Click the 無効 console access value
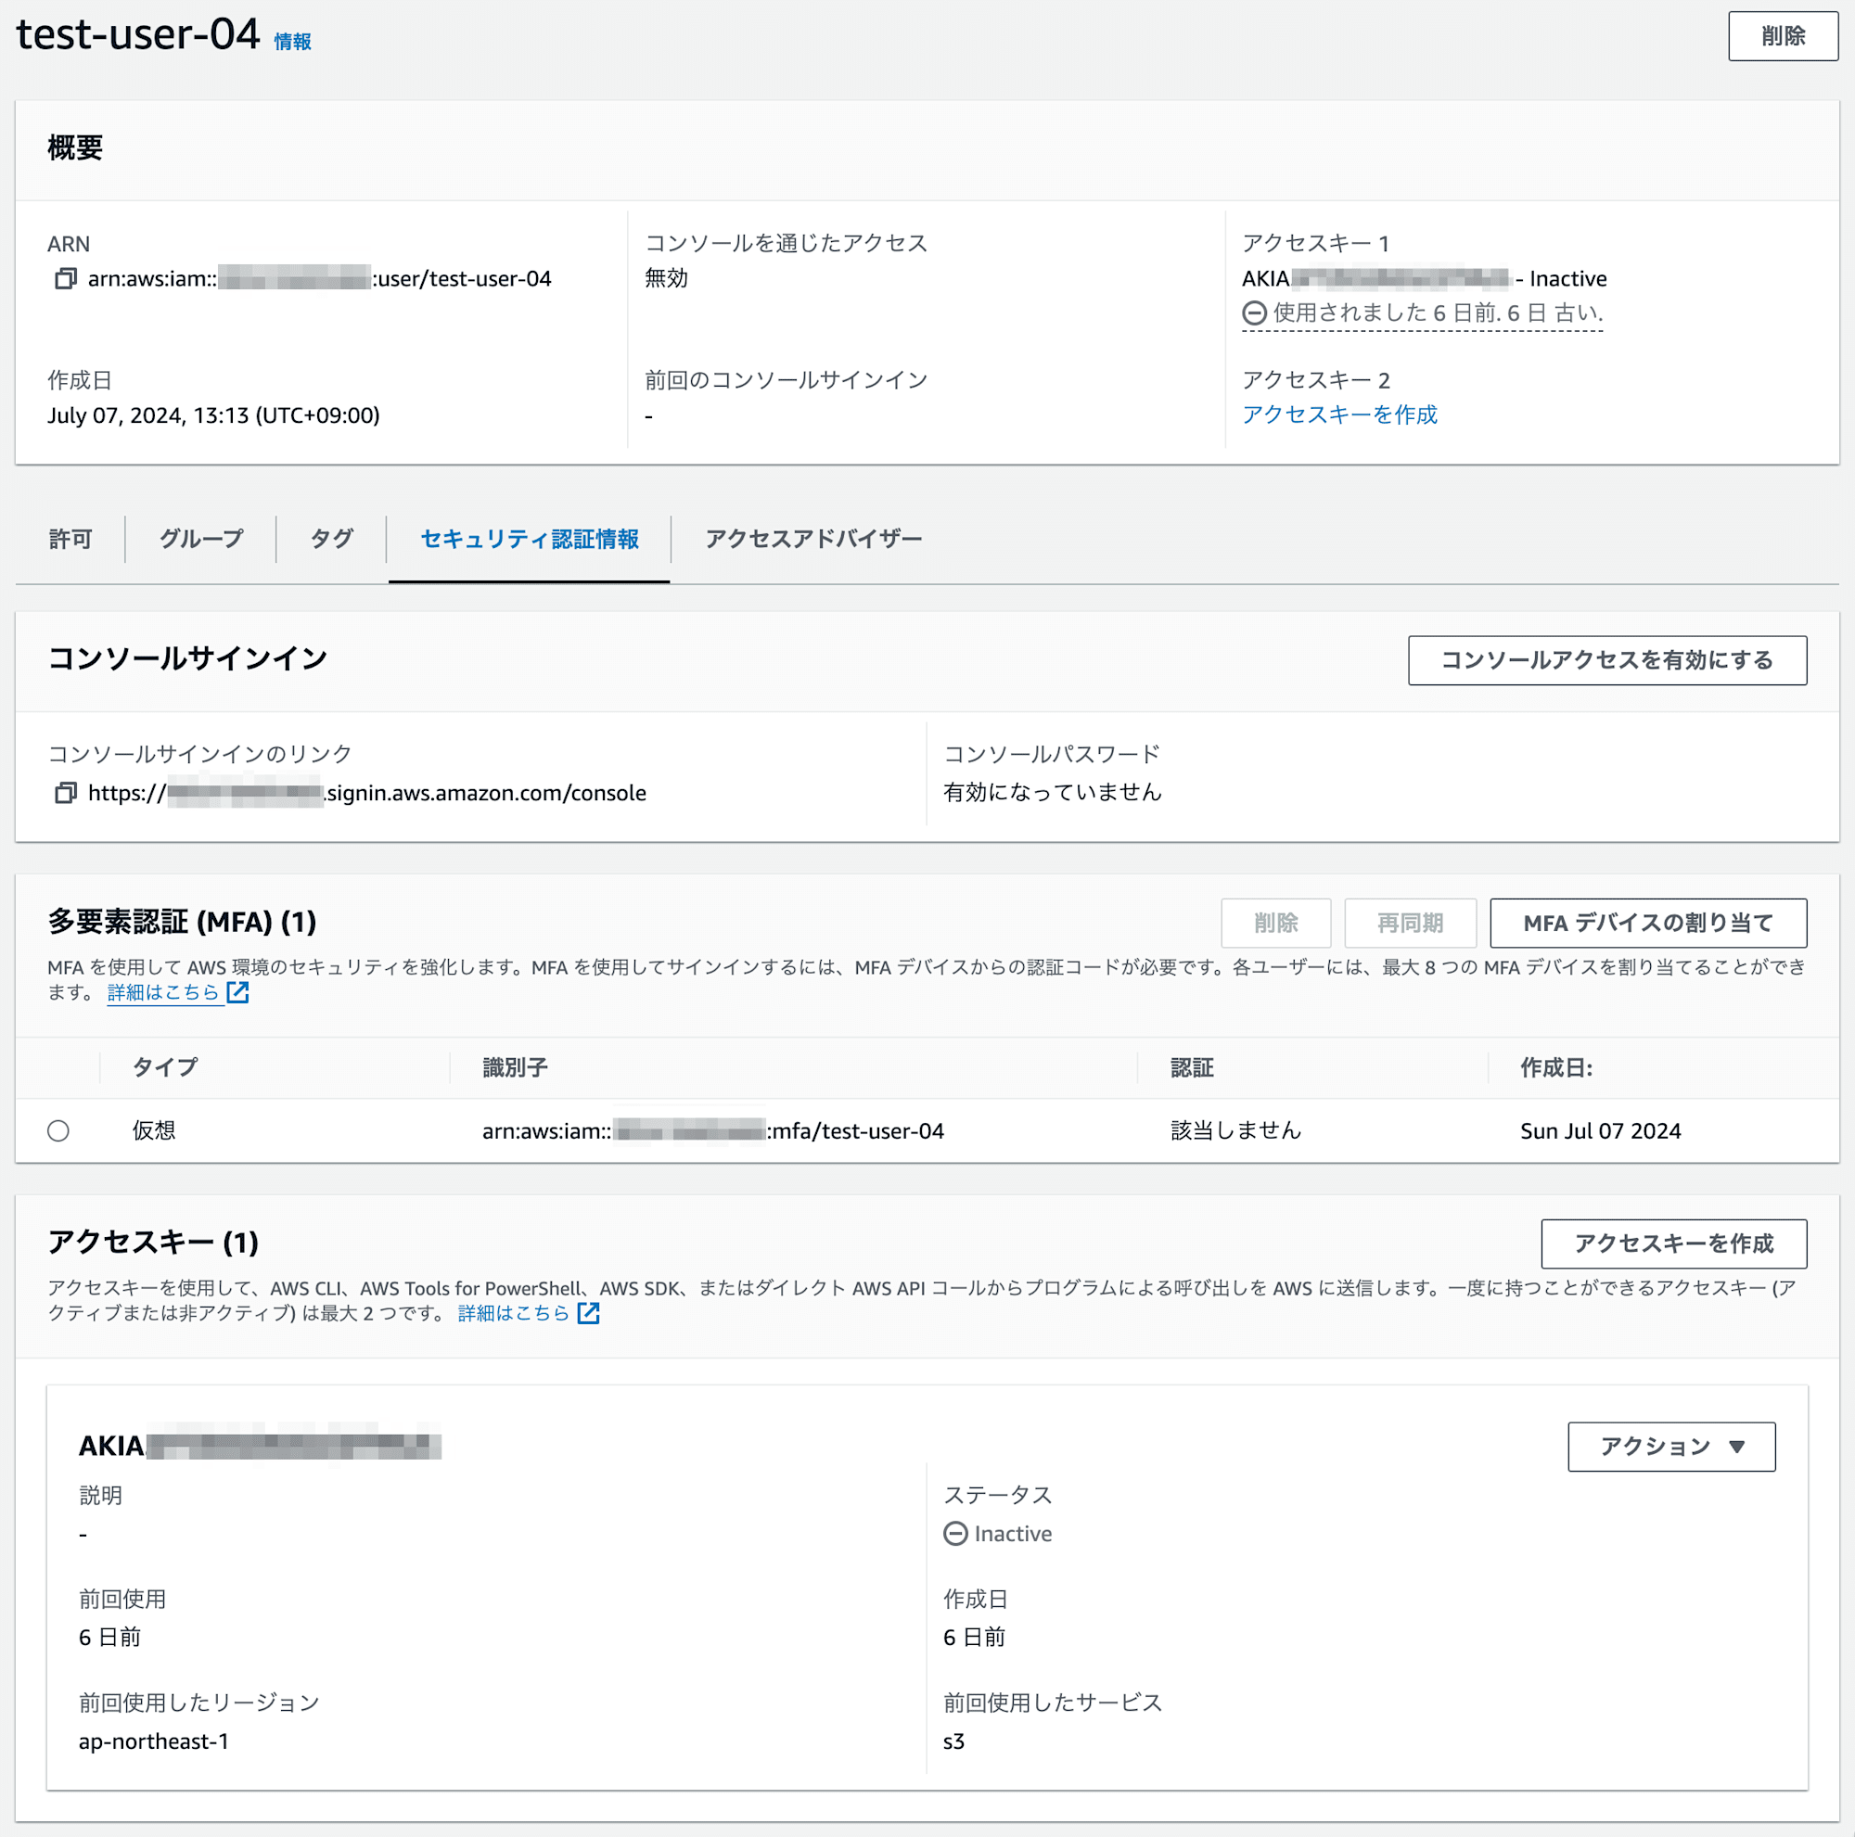The image size is (1855, 1837). pos(666,278)
